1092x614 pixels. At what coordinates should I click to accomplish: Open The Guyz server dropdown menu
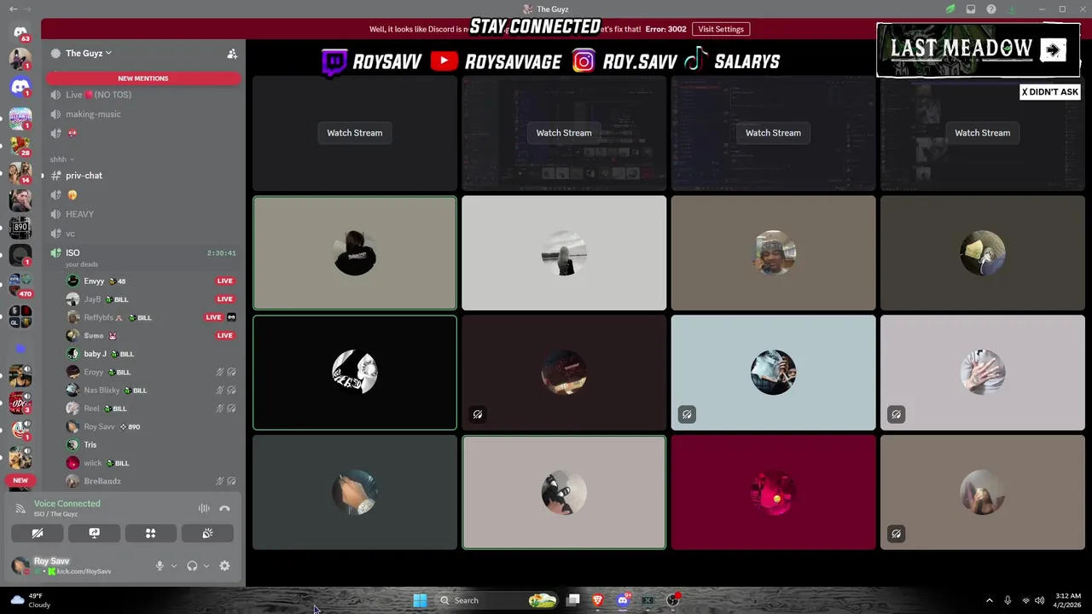click(89, 53)
